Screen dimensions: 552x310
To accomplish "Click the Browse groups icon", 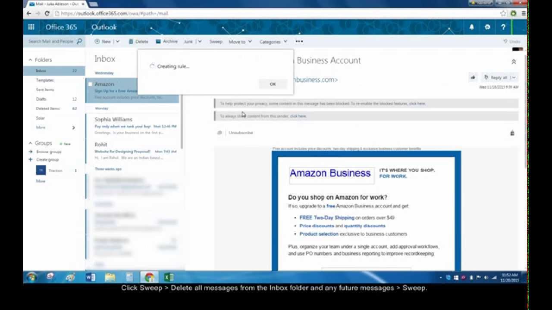I will (30, 152).
